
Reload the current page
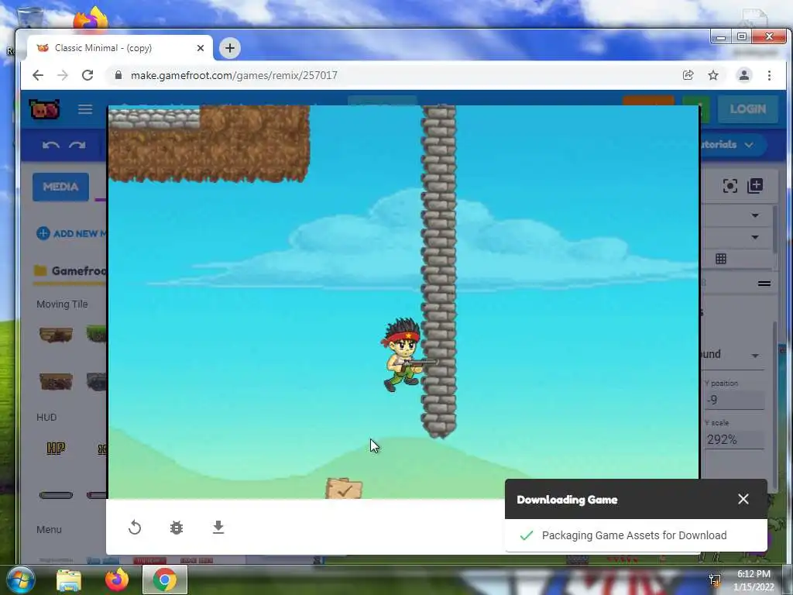[88, 75]
